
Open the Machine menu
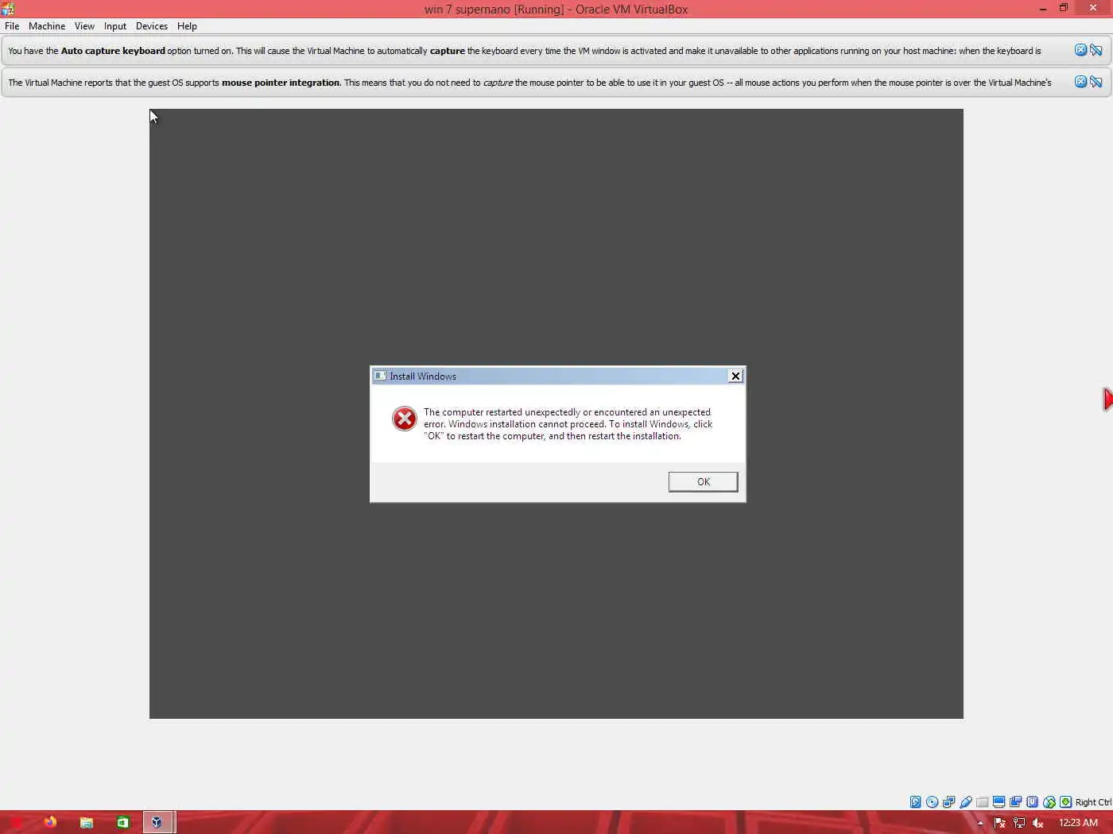click(47, 26)
